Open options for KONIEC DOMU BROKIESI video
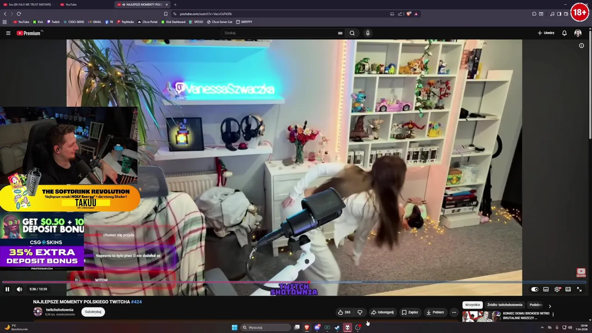Screen dimensions: 592x333 (x=553, y=314)
